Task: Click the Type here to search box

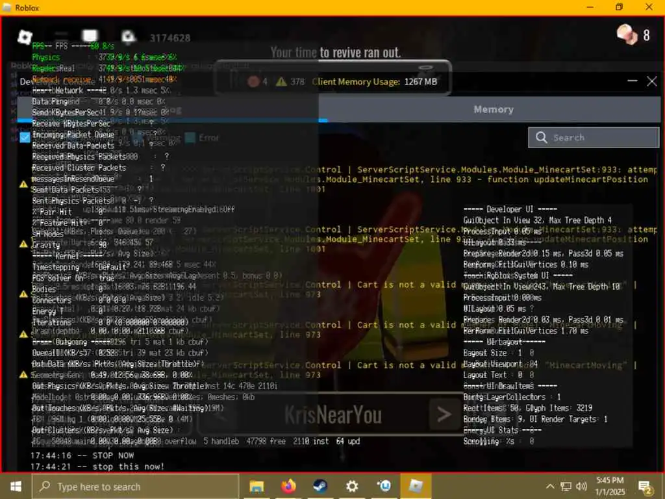Action: [x=136, y=486]
